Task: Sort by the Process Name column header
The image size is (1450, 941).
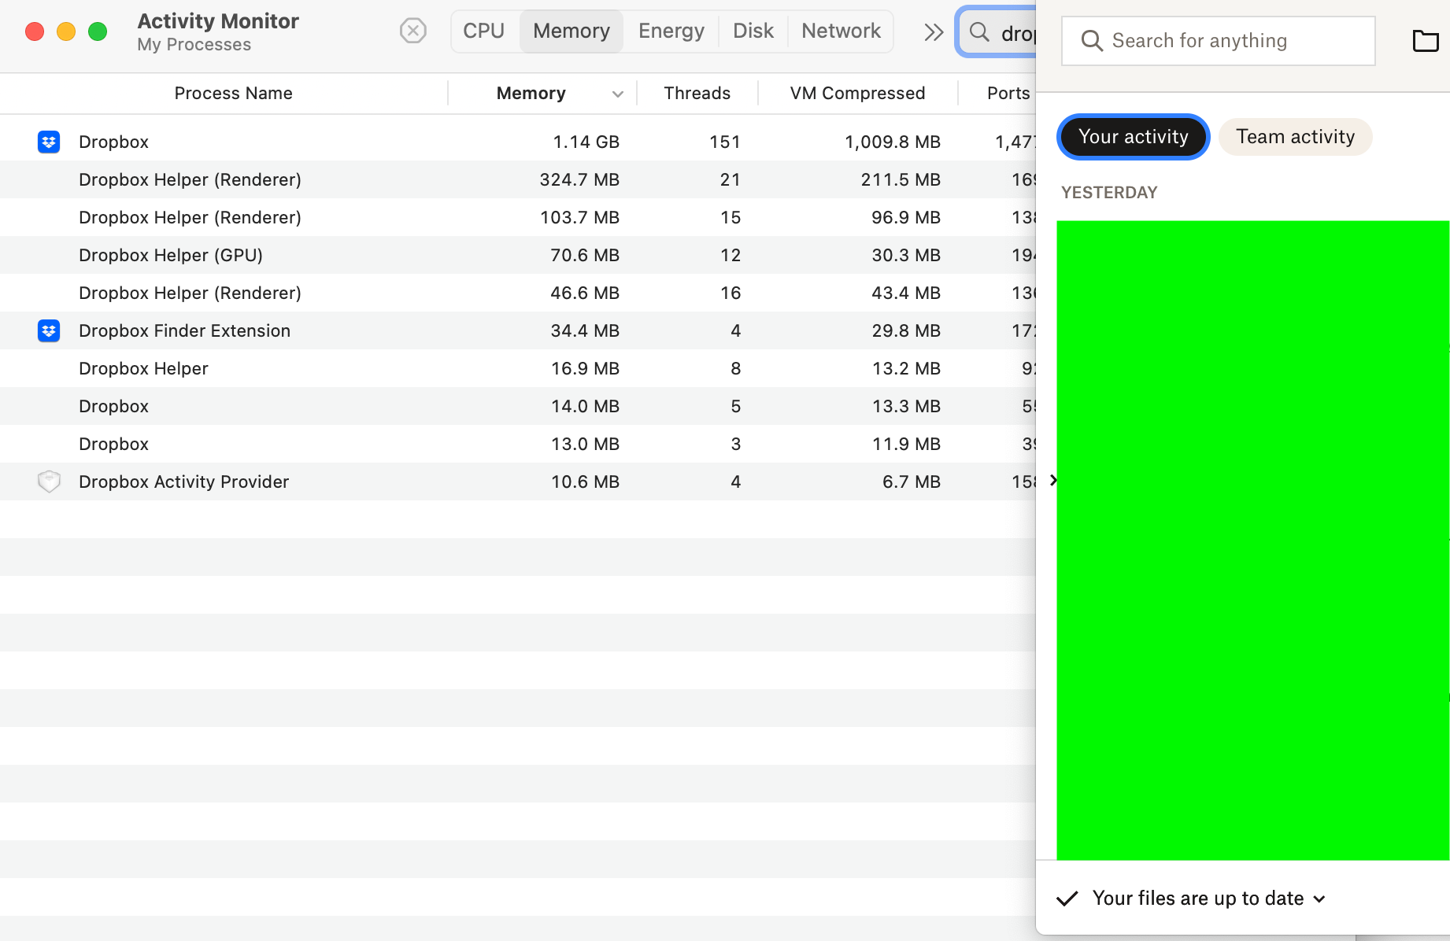Action: (233, 93)
